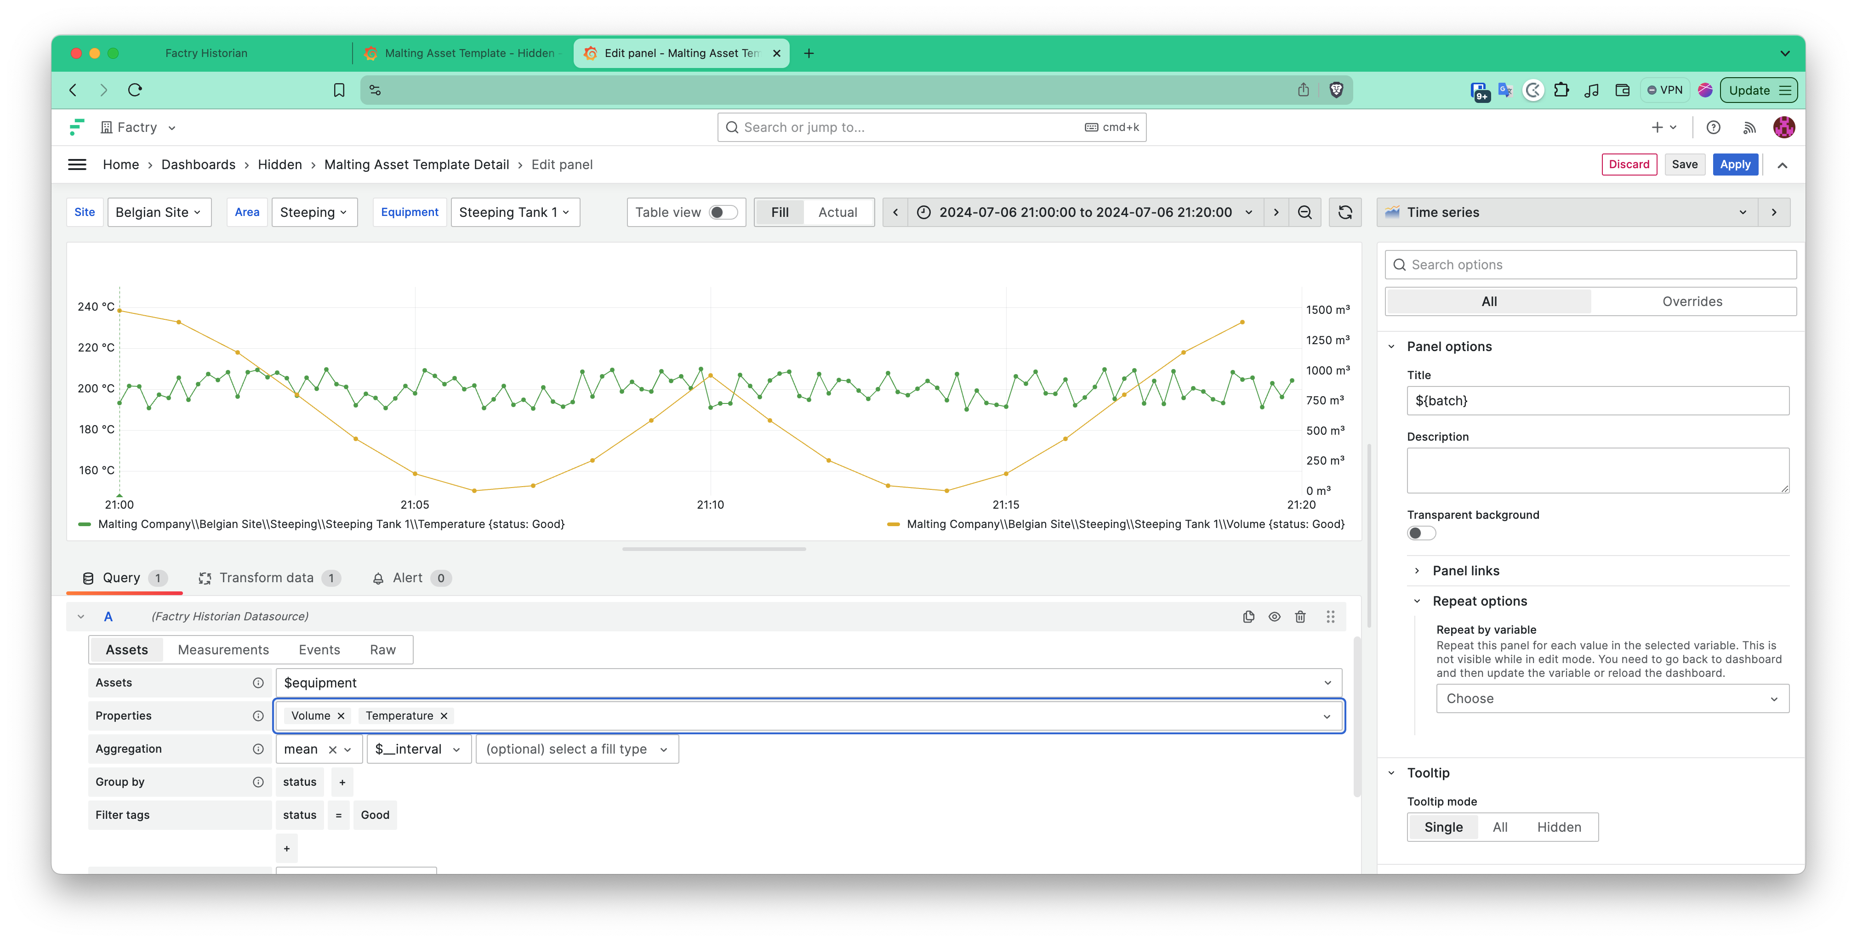1857x942 pixels.
Task: Set tooltip mode to Single
Action: click(1443, 828)
